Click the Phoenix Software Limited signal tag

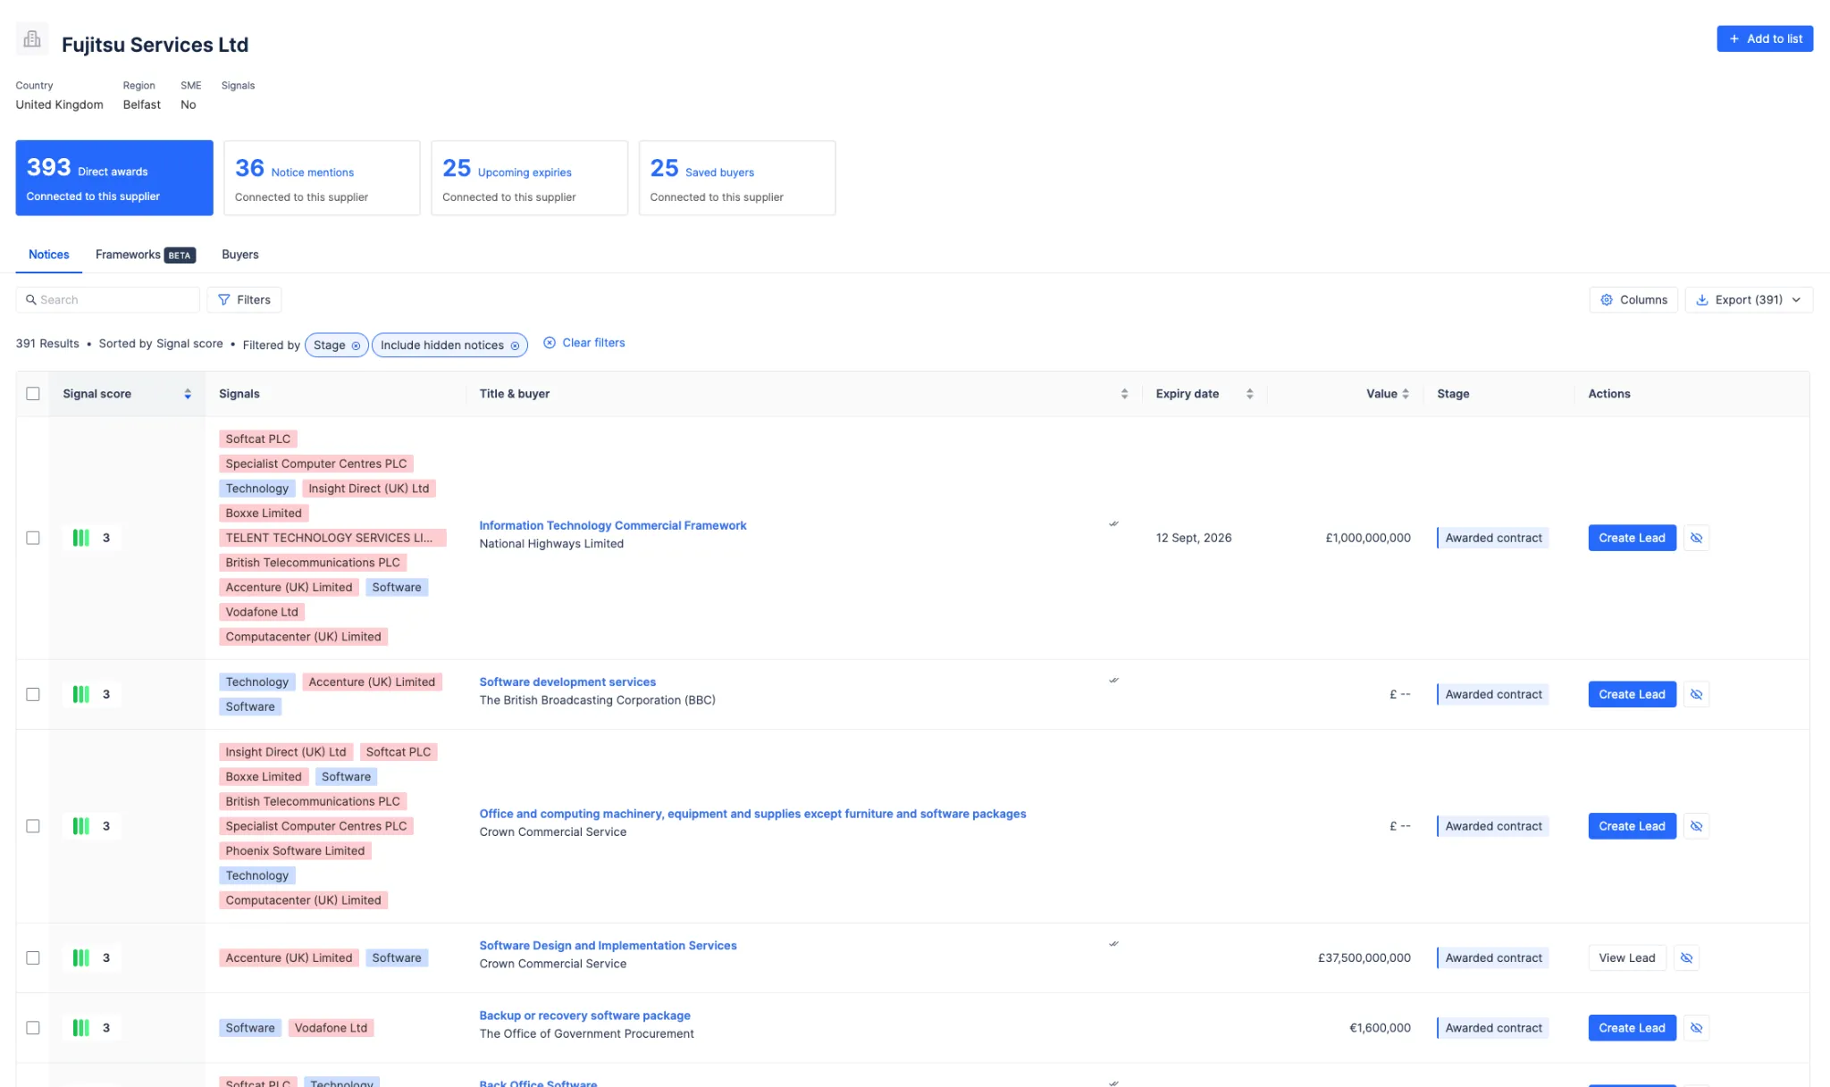coord(295,851)
